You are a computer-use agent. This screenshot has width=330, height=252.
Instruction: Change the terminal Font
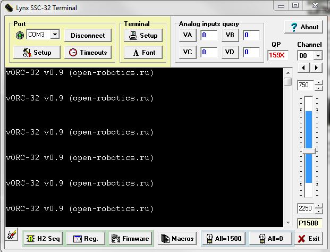143,53
